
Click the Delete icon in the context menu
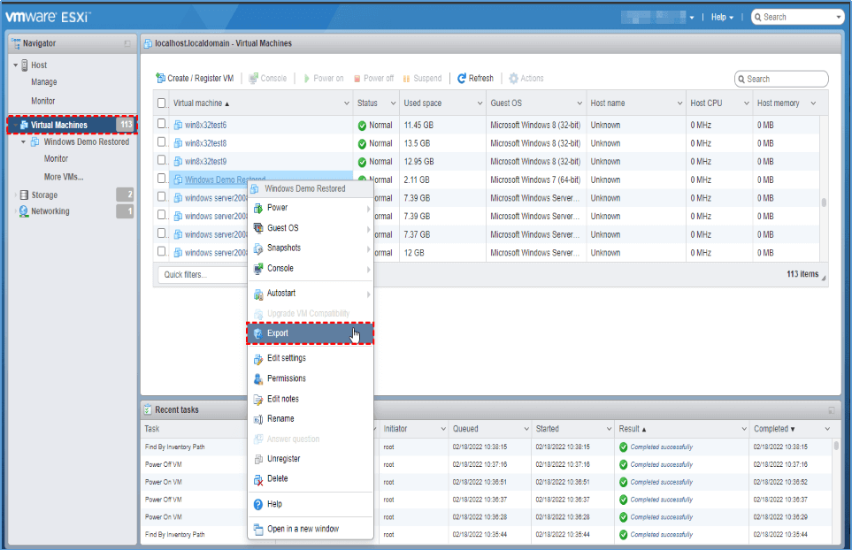tap(258, 479)
